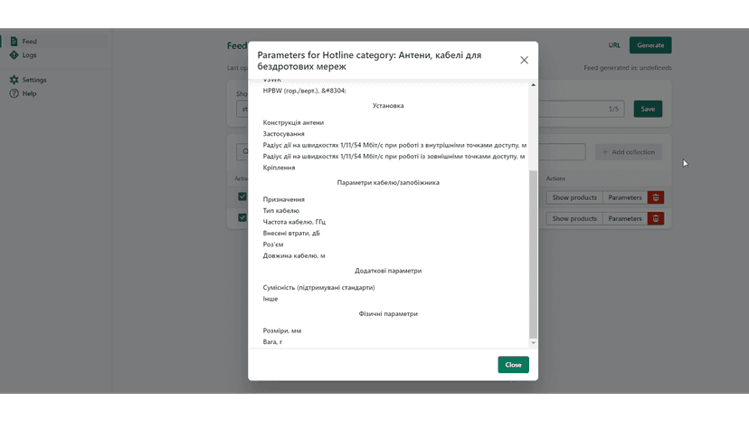The width and height of the screenshot is (749, 422).
Task: Show products for the first collection row
Action: coord(574,197)
